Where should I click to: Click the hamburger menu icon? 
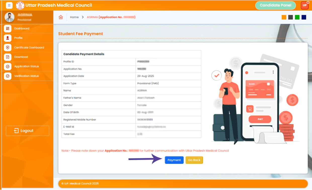tap(9, 5)
